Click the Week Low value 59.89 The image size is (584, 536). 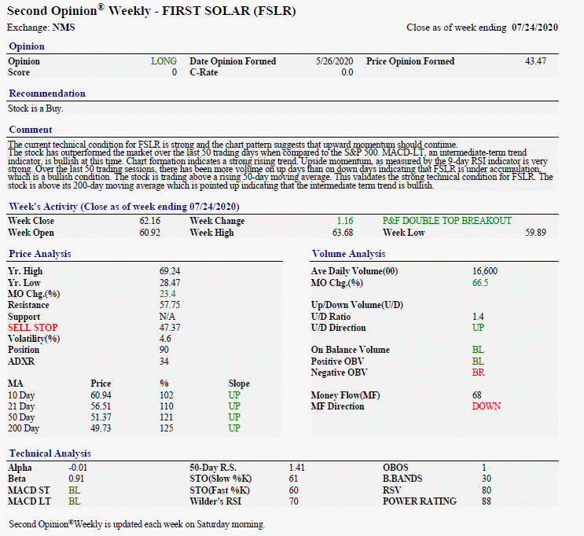tap(535, 233)
